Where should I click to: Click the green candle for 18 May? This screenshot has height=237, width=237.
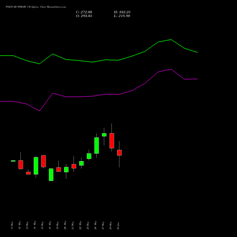[x=51, y=174]
